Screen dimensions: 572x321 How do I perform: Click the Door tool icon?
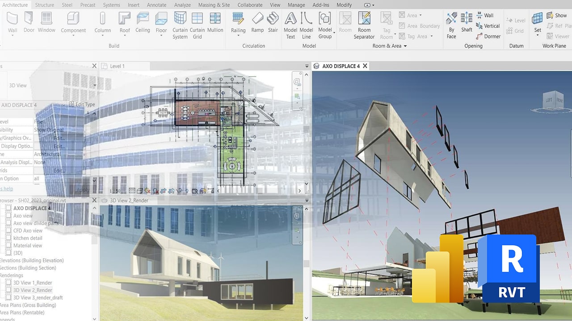tap(29, 22)
